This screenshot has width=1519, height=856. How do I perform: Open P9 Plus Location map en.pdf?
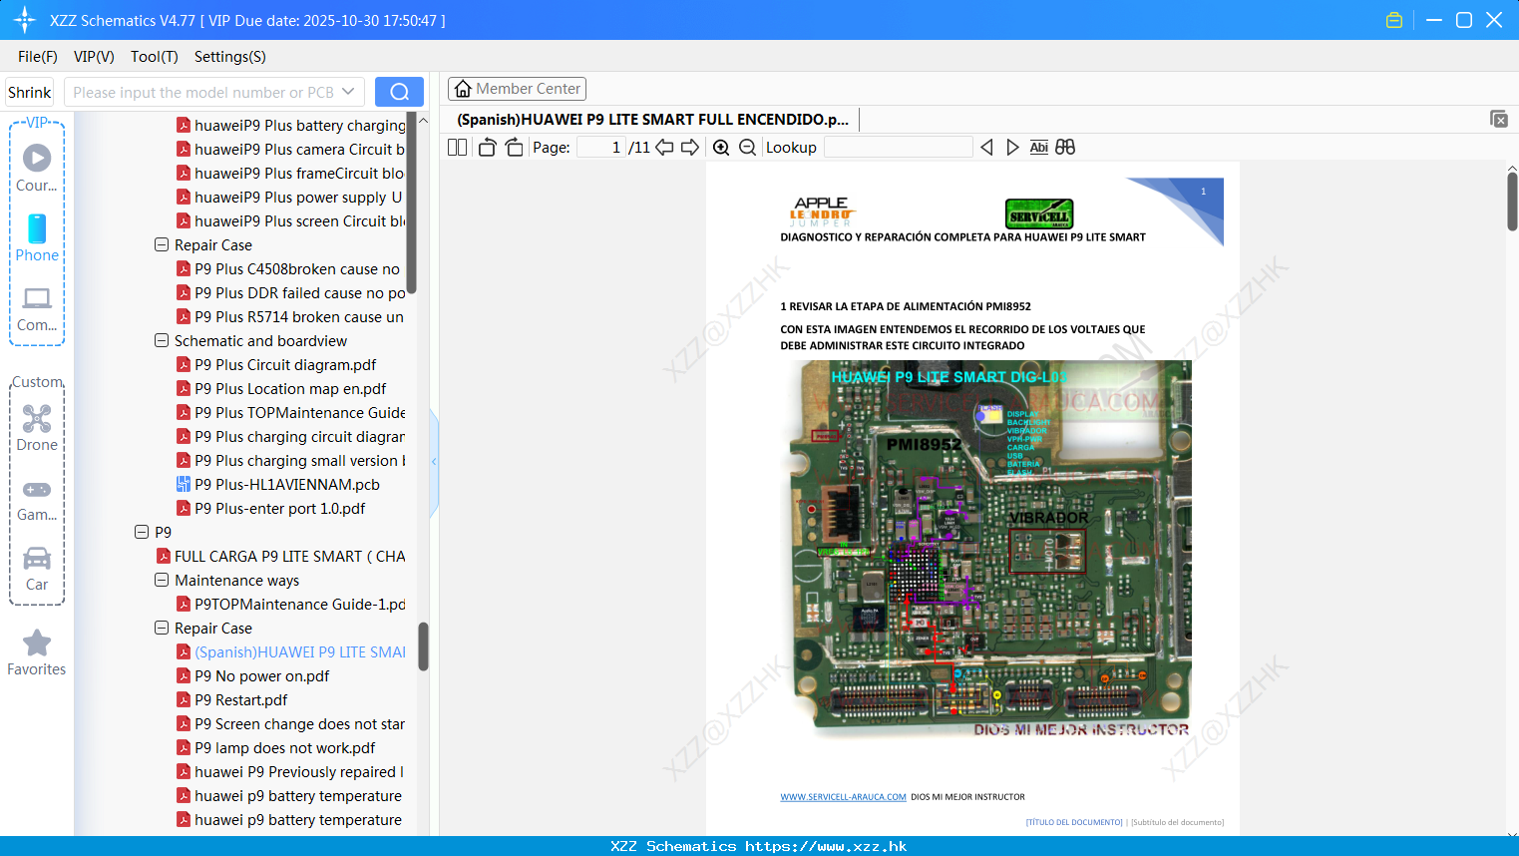tap(290, 388)
